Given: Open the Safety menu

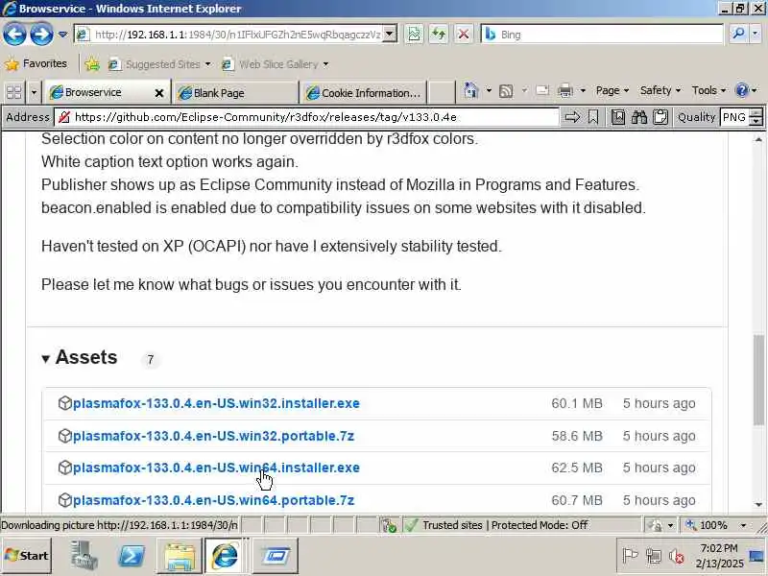Looking at the screenshot, I should click(660, 90).
